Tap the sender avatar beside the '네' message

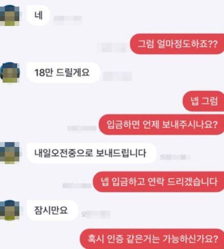pos(9,16)
